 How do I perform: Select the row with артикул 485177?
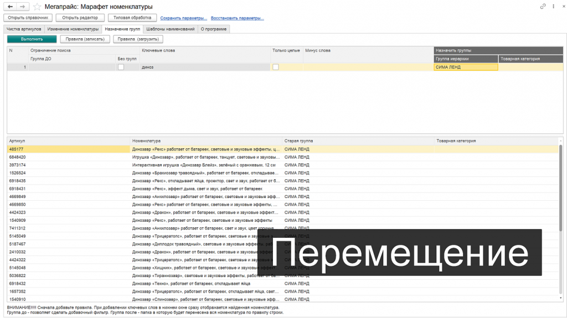pyautogui.click(x=283, y=149)
